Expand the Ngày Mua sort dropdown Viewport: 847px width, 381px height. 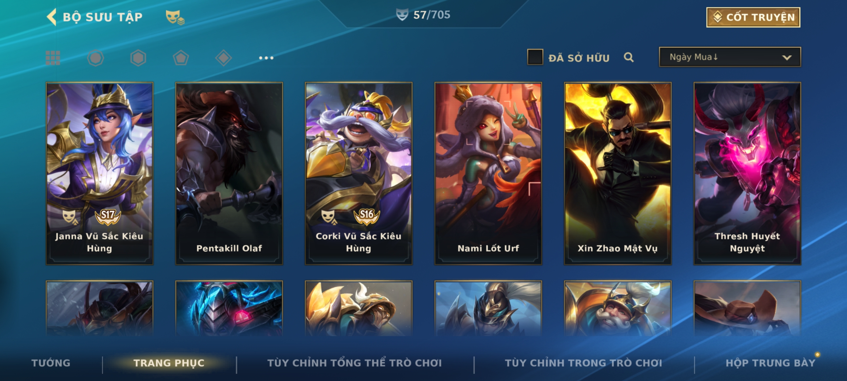coord(730,57)
